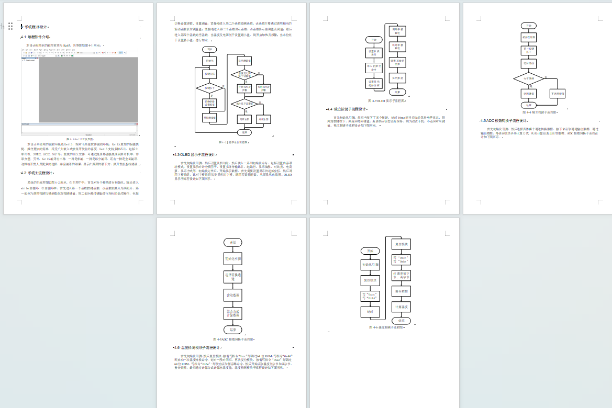Click heading '4.4 独立按键子流程设计'
Screen dimensions: 612x408
[348, 109]
